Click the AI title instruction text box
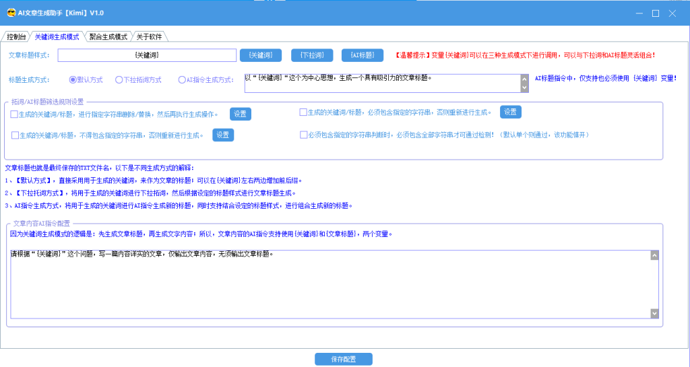This screenshot has height=367, width=690. coord(382,83)
